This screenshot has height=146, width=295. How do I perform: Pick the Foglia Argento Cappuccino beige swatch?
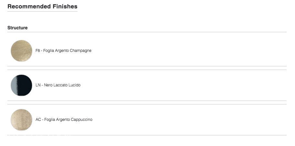(21, 120)
